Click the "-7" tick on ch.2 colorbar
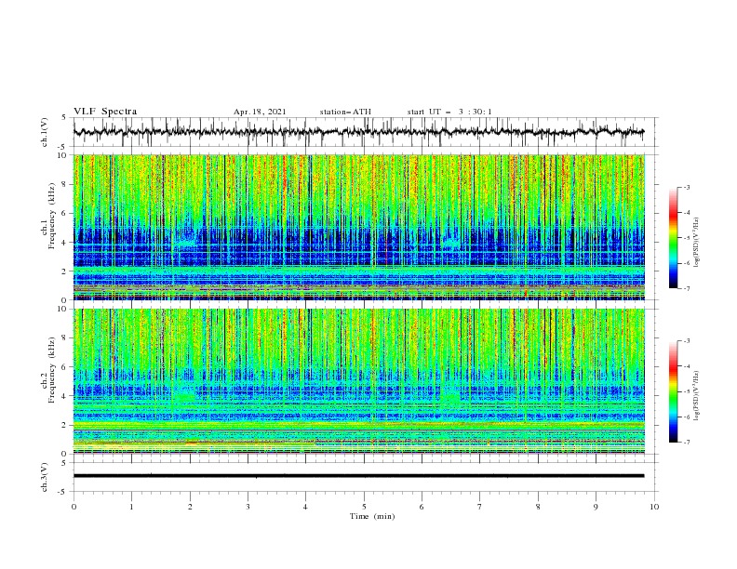Viewport: 737px width, 569px height. point(686,443)
